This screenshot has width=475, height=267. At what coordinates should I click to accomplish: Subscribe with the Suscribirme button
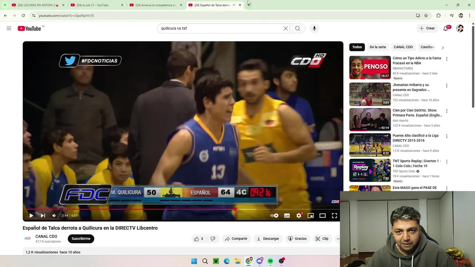(81, 238)
